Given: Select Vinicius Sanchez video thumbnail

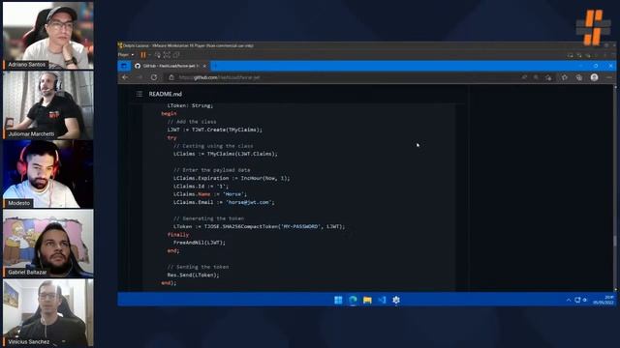Looking at the screenshot, I should coord(48,313).
